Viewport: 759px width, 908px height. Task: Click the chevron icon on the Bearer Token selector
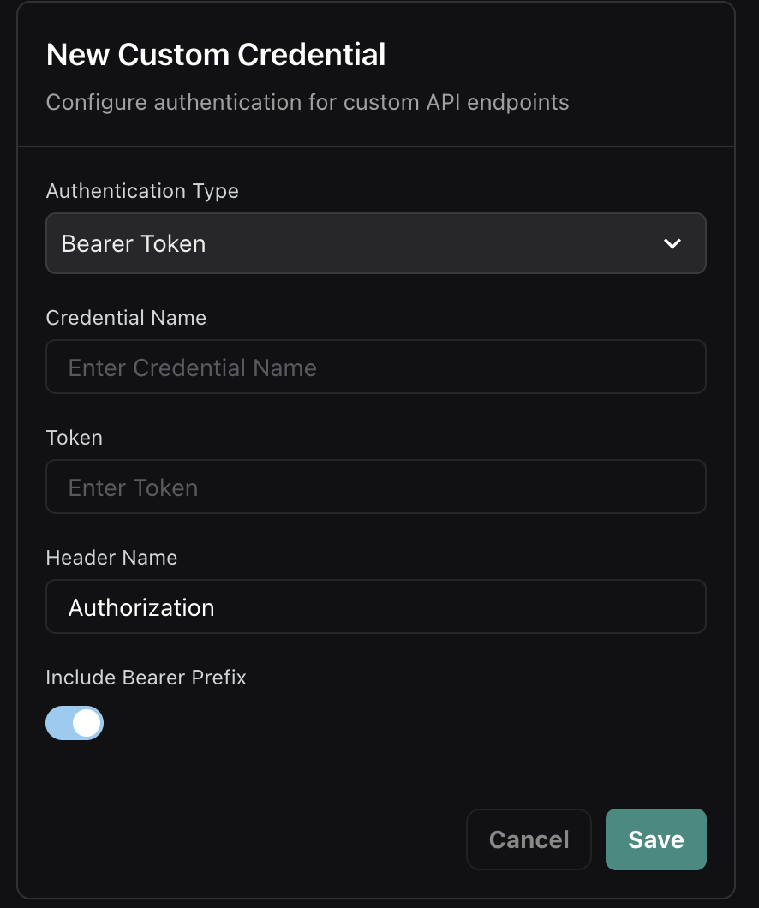click(x=672, y=243)
